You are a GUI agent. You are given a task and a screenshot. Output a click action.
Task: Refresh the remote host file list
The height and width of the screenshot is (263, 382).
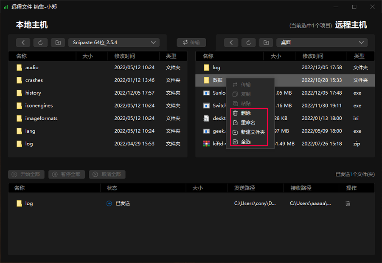(x=248, y=42)
